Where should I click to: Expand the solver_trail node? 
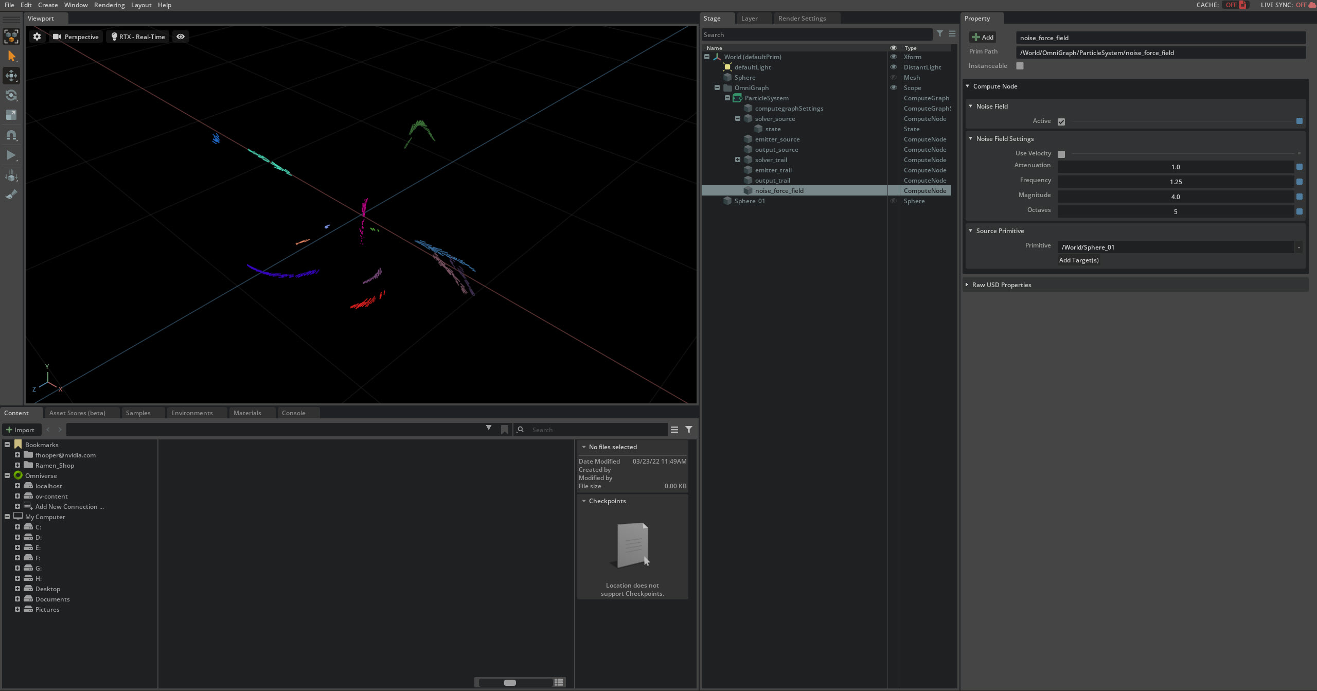pyautogui.click(x=738, y=160)
